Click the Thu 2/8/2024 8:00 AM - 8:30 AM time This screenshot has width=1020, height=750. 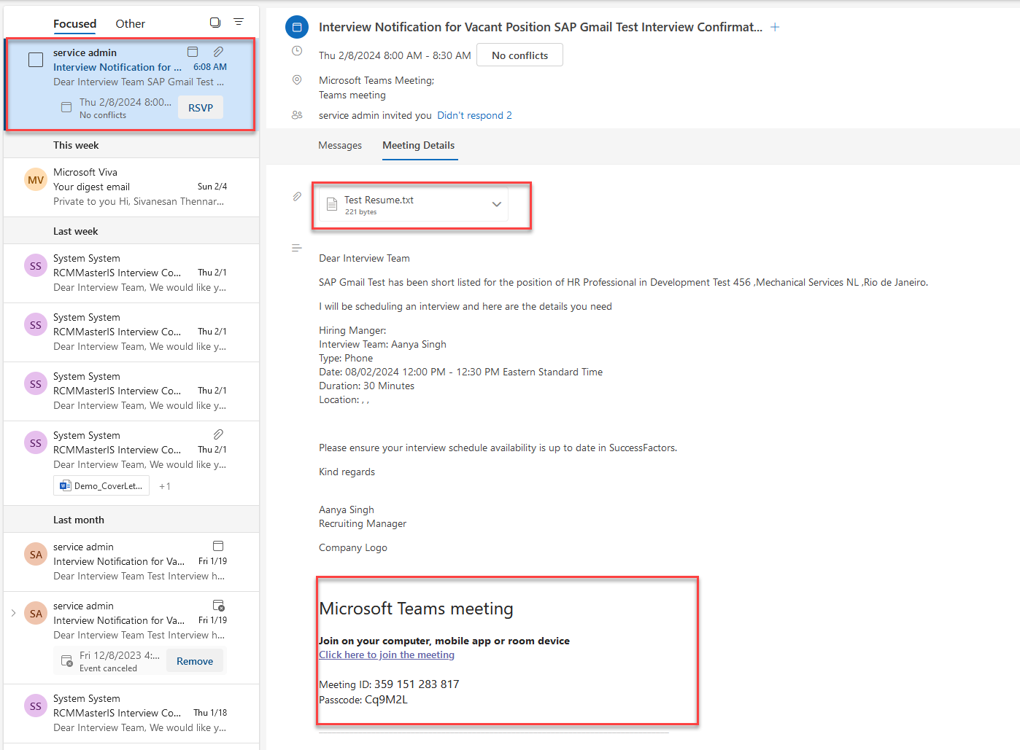click(x=395, y=55)
